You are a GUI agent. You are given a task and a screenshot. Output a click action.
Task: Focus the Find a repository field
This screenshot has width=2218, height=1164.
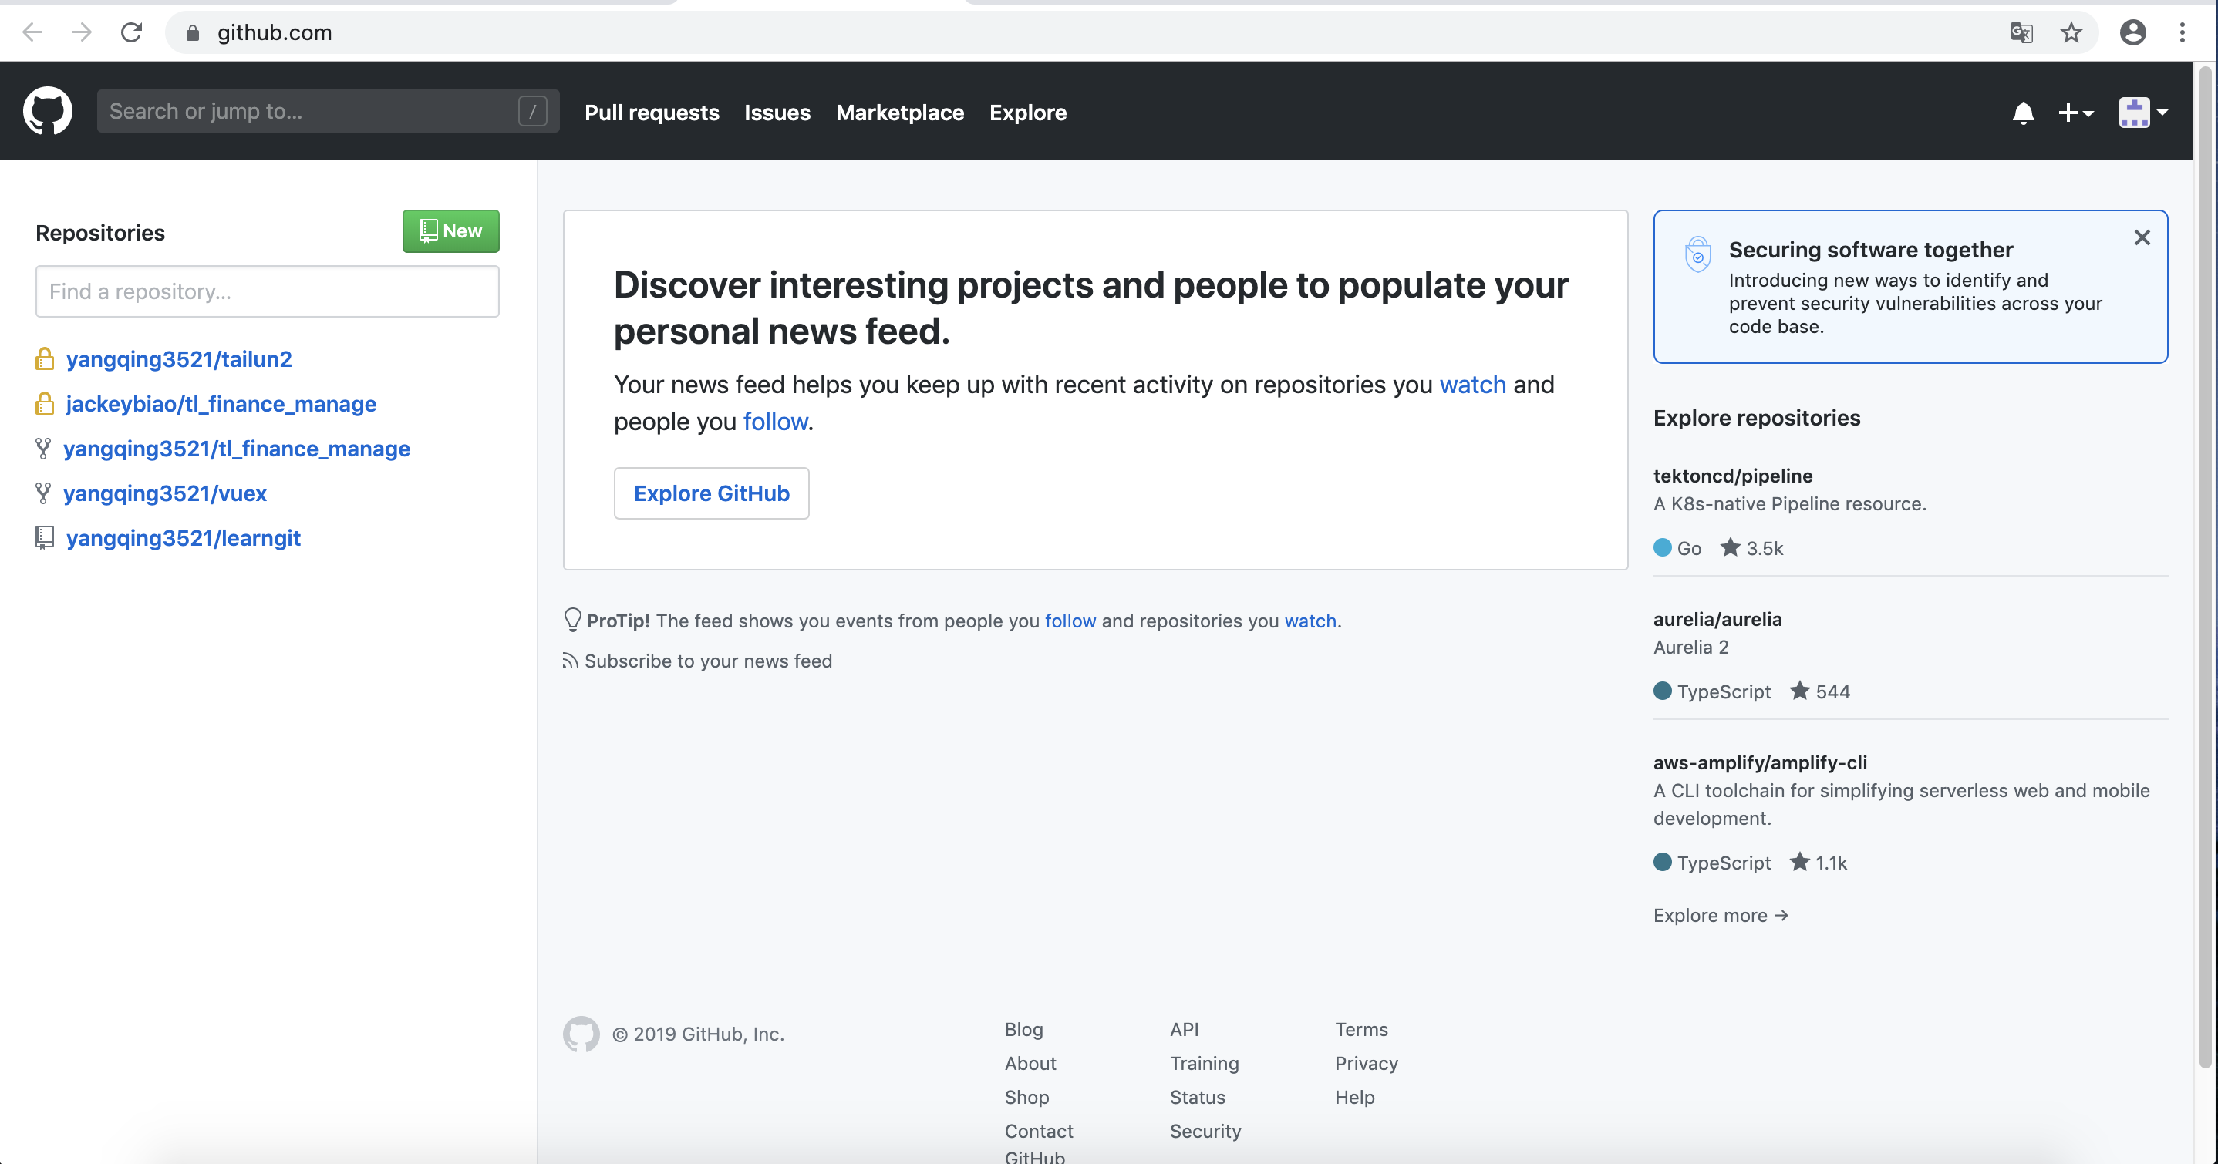(x=267, y=291)
